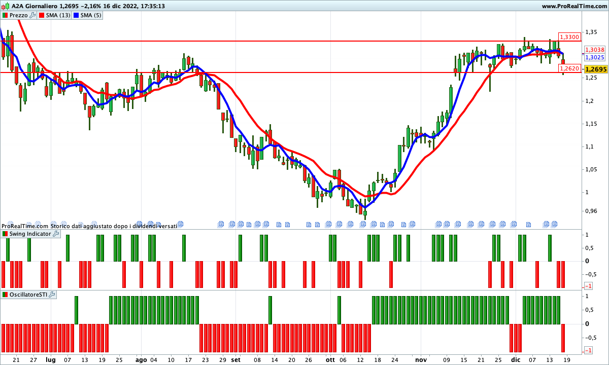Click the red 1,3038 SMA value label

pos(594,50)
